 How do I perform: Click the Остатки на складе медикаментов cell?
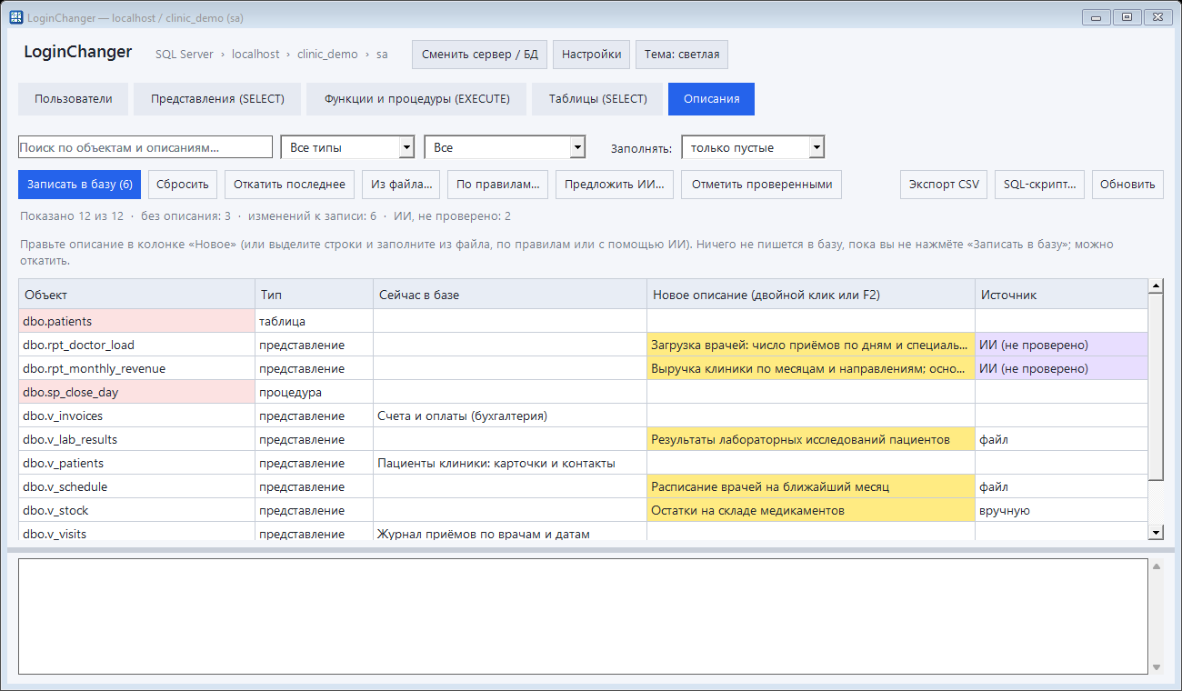point(811,510)
